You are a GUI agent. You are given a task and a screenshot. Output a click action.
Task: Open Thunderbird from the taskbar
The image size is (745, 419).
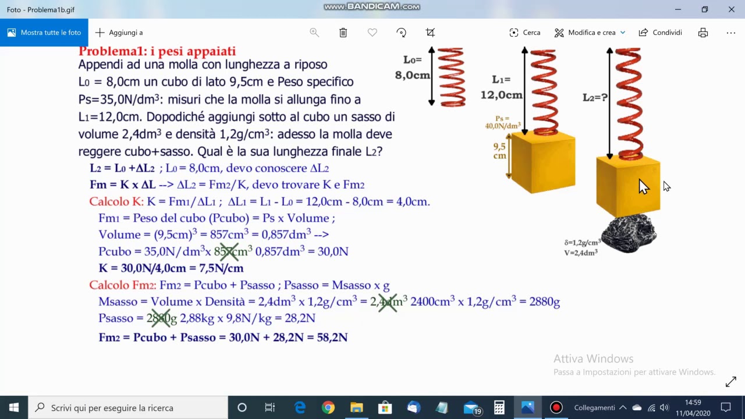(x=413, y=407)
